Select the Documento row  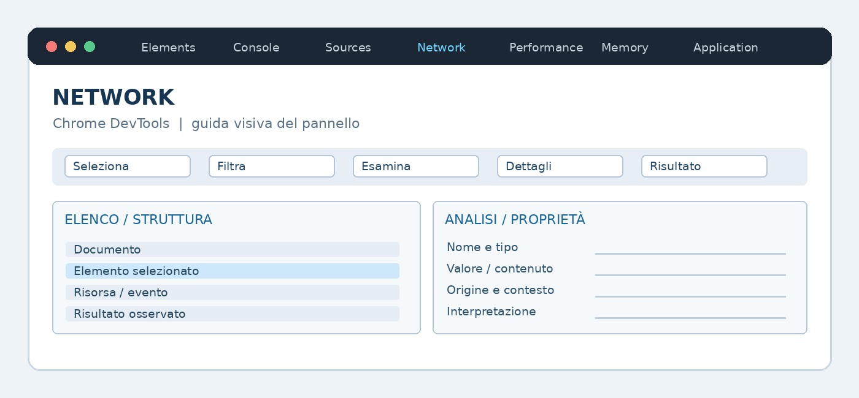233,250
